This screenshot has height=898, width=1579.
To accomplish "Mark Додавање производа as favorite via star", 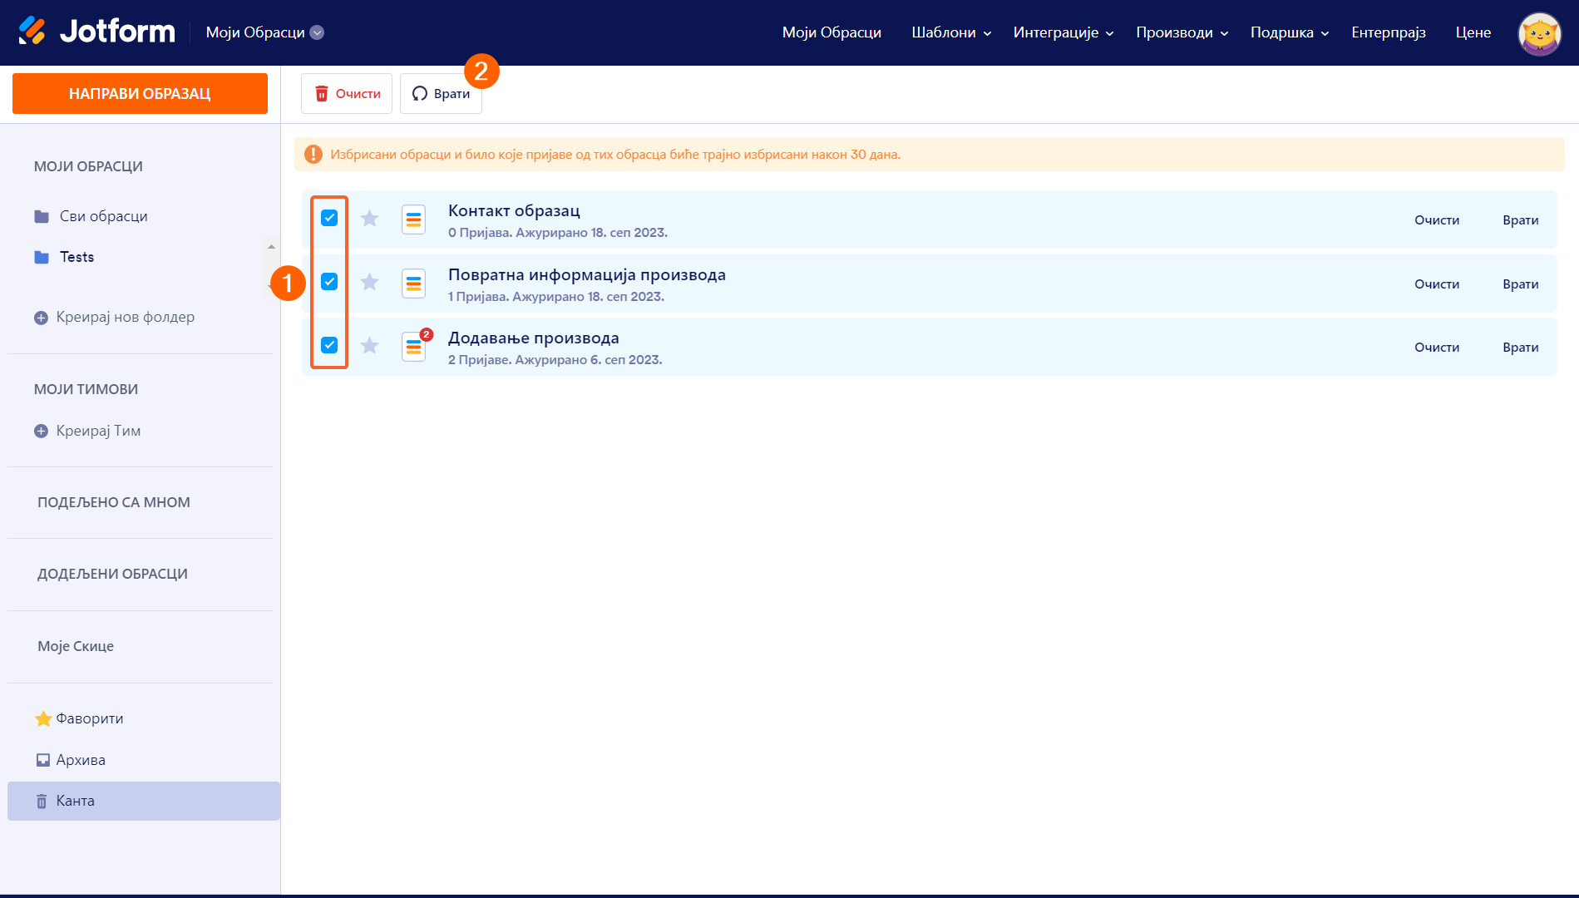I will pos(370,346).
